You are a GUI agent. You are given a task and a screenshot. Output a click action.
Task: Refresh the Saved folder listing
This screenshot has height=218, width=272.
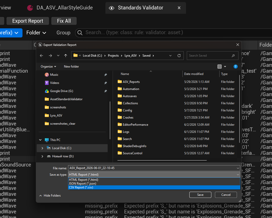[x=179, y=56]
